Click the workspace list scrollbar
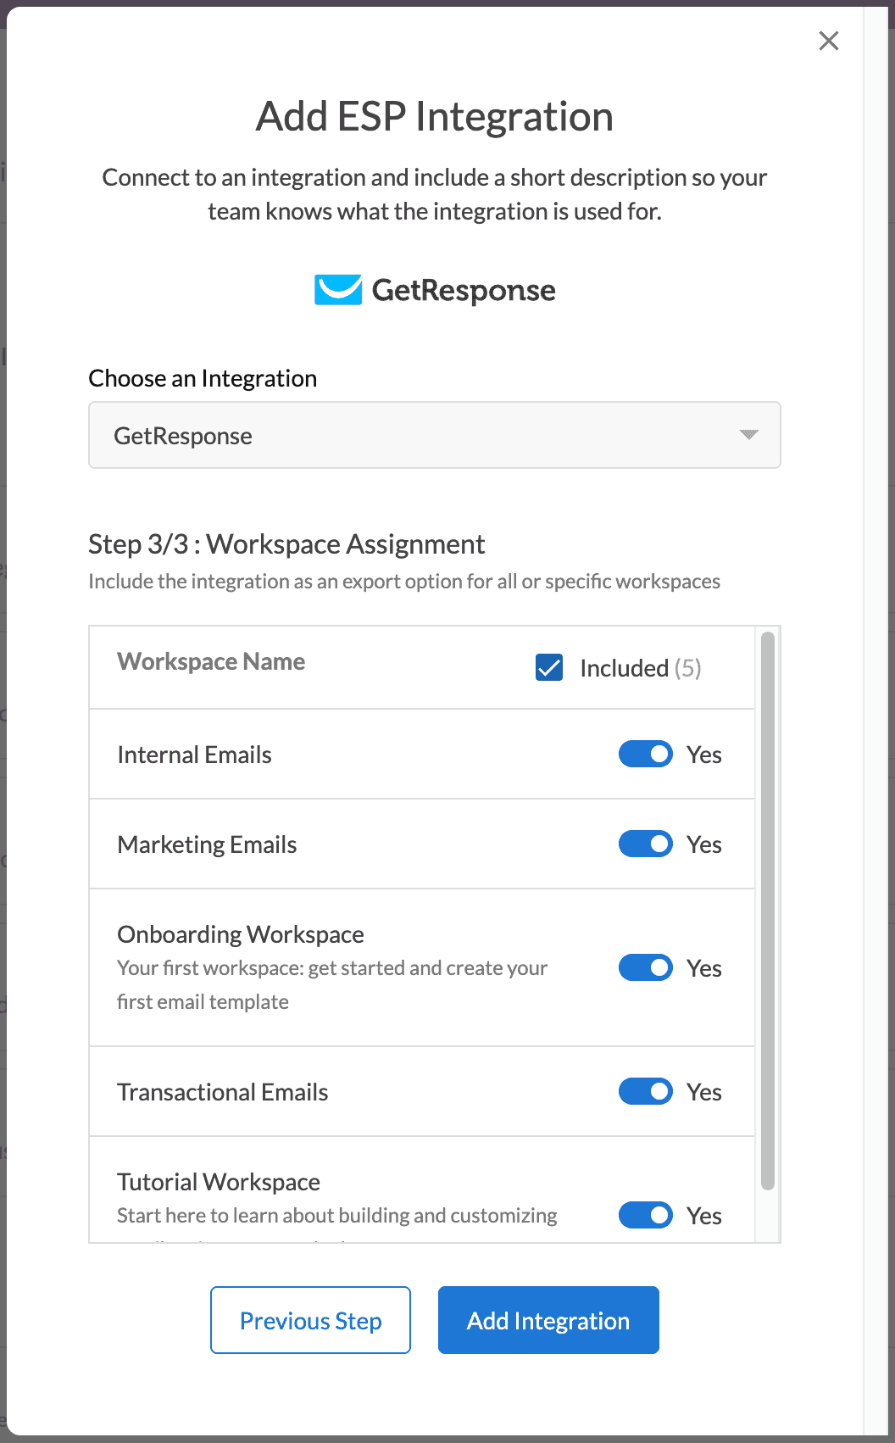This screenshot has height=1443, width=895. [x=768, y=911]
